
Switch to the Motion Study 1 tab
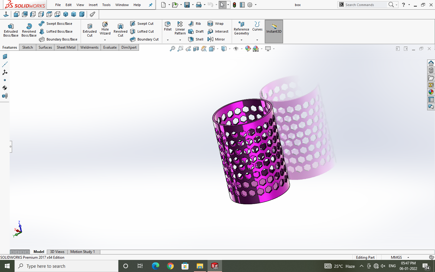82,252
